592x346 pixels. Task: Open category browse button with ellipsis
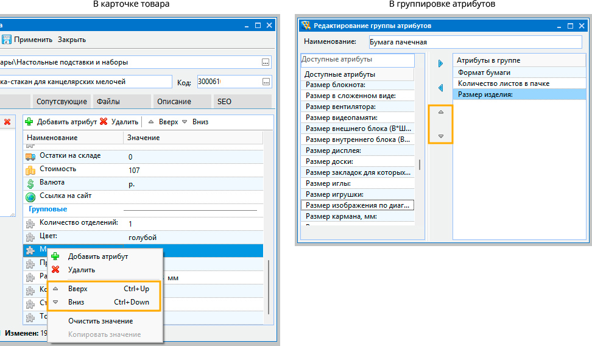[x=266, y=62]
